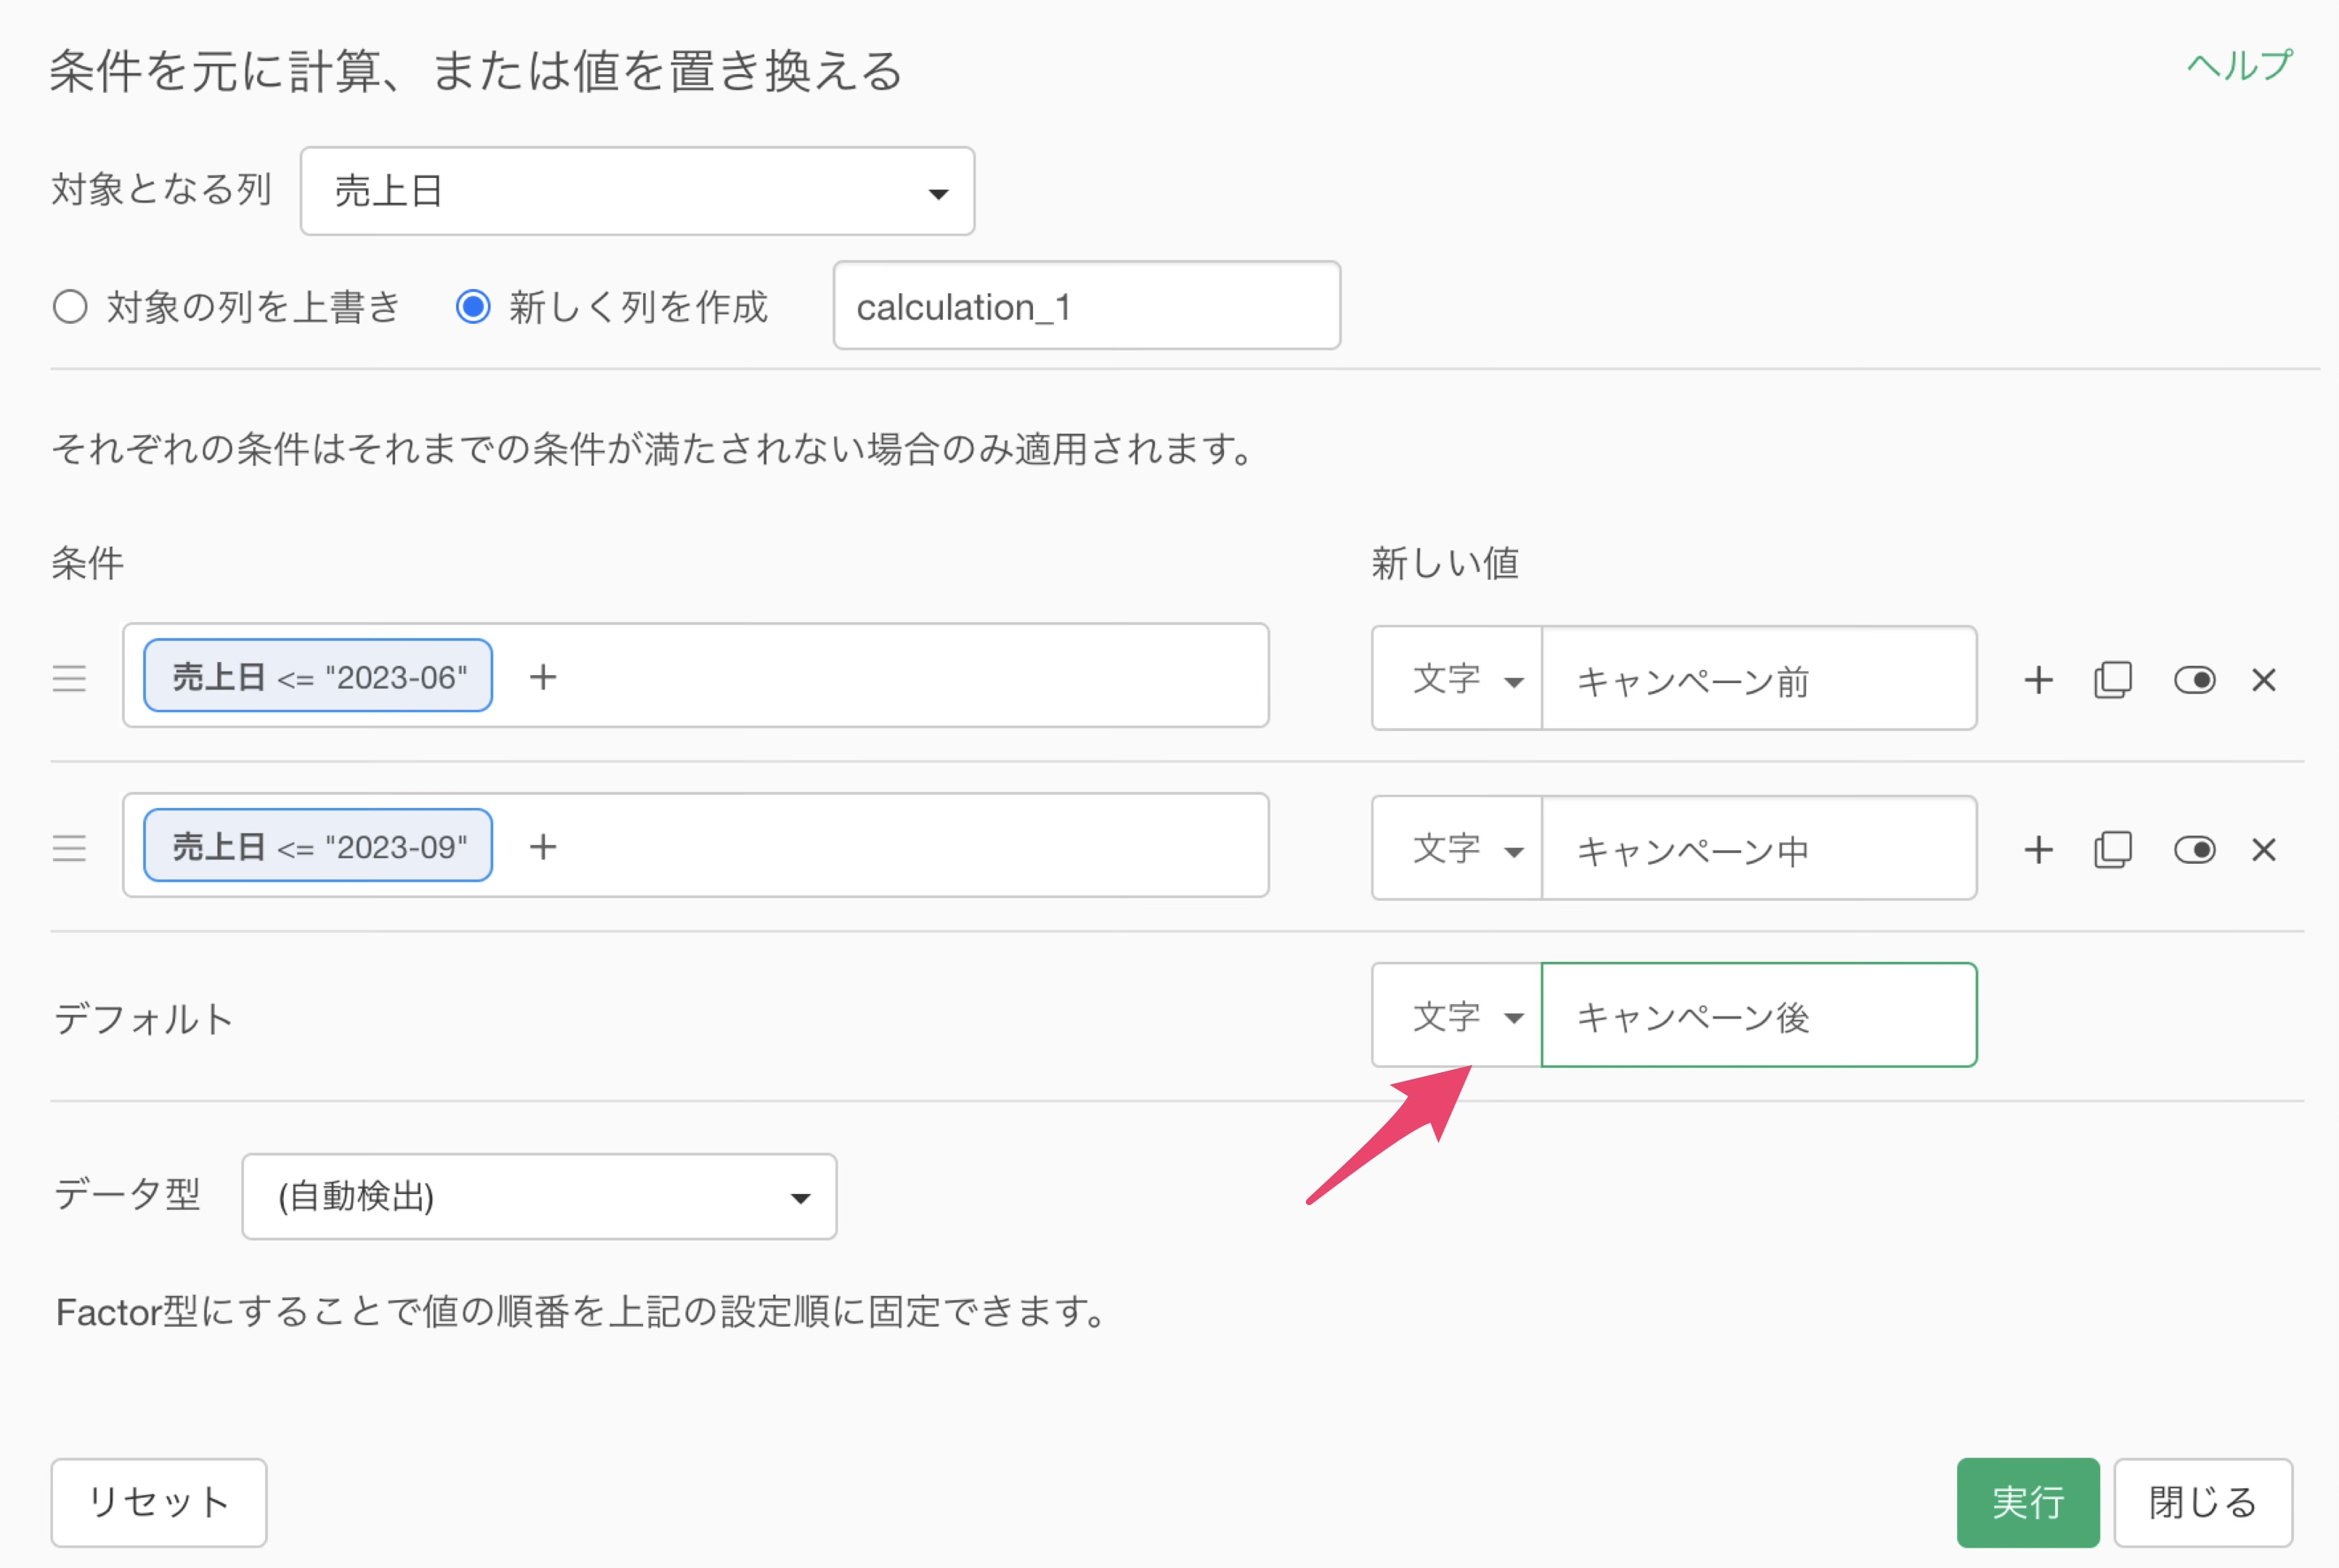The width and height of the screenshot is (2339, 1568).
Task: Open the 売上日 target column dropdown
Action: 637,191
